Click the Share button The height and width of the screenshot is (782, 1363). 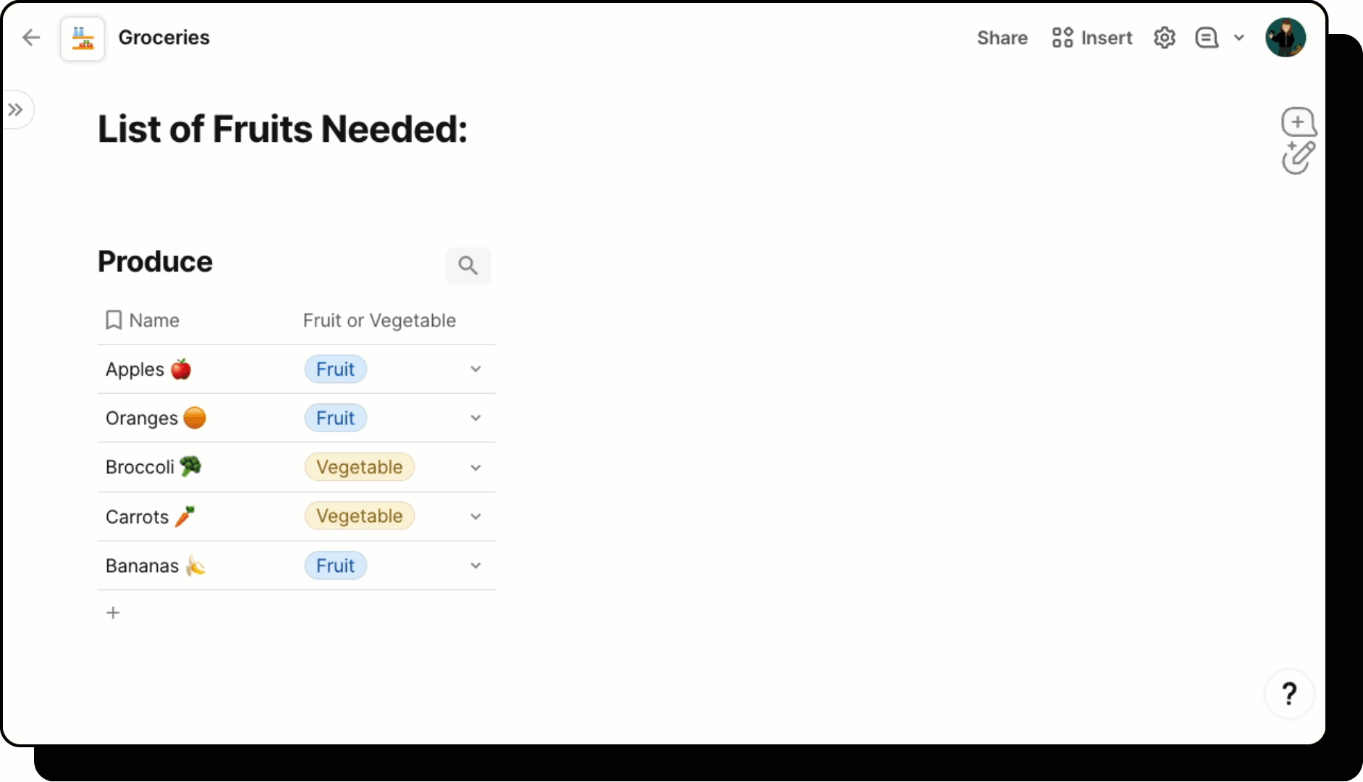1002,38
